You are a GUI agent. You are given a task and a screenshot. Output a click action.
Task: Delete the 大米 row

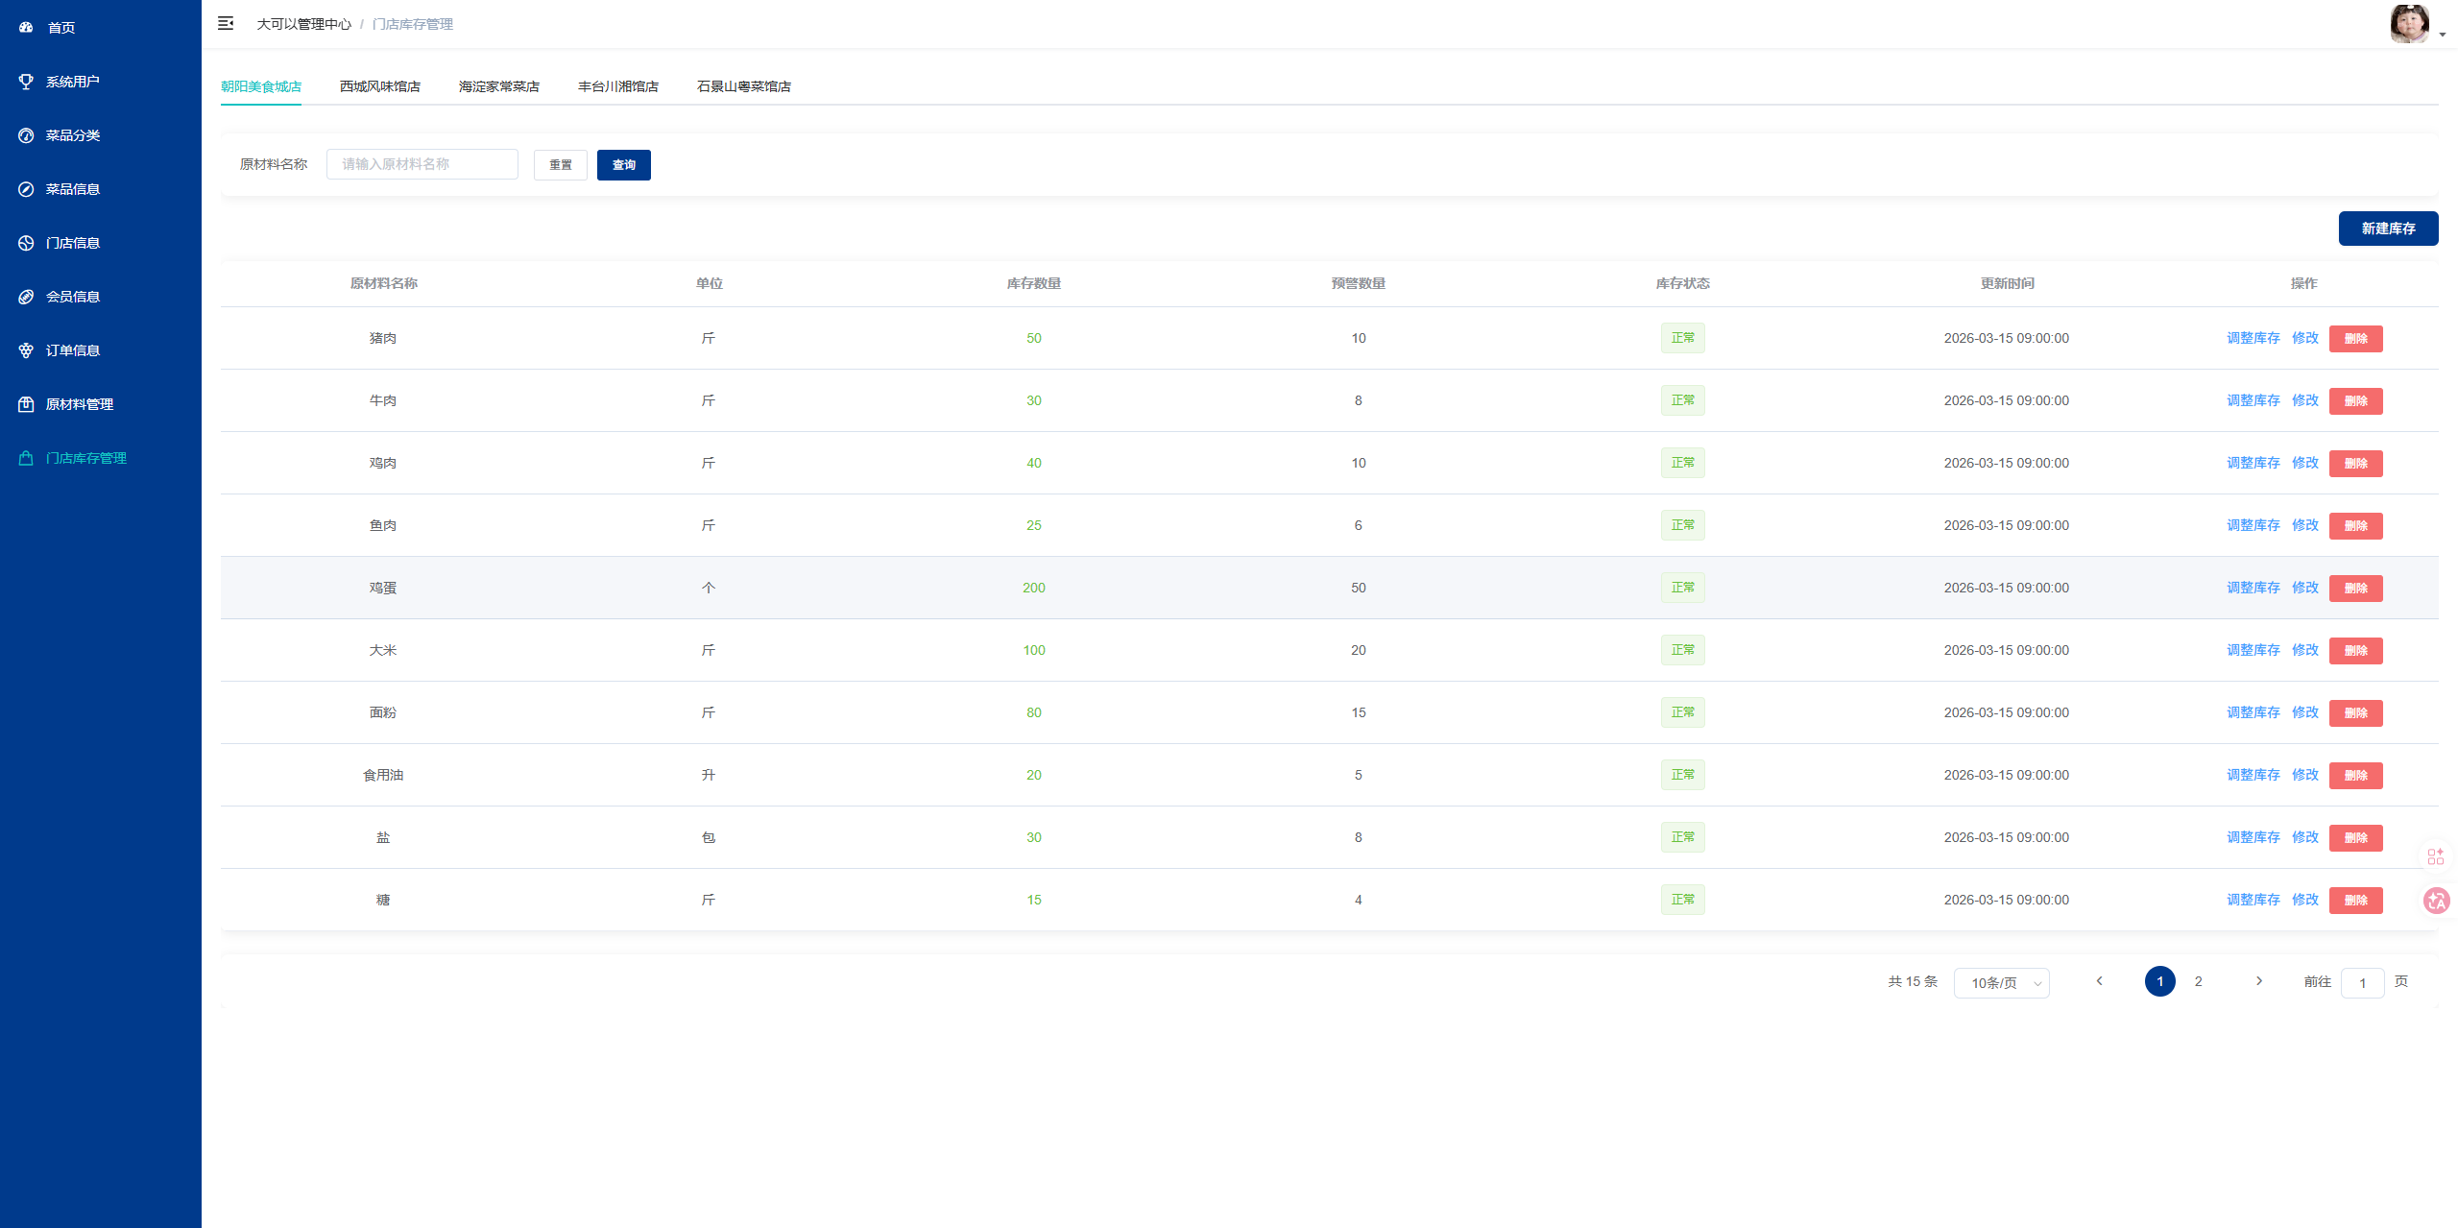pyautogui.click(x=2355, y=651)
